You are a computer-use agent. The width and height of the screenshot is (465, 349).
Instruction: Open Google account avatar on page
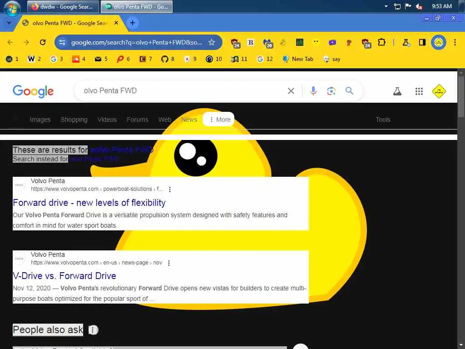439,91
